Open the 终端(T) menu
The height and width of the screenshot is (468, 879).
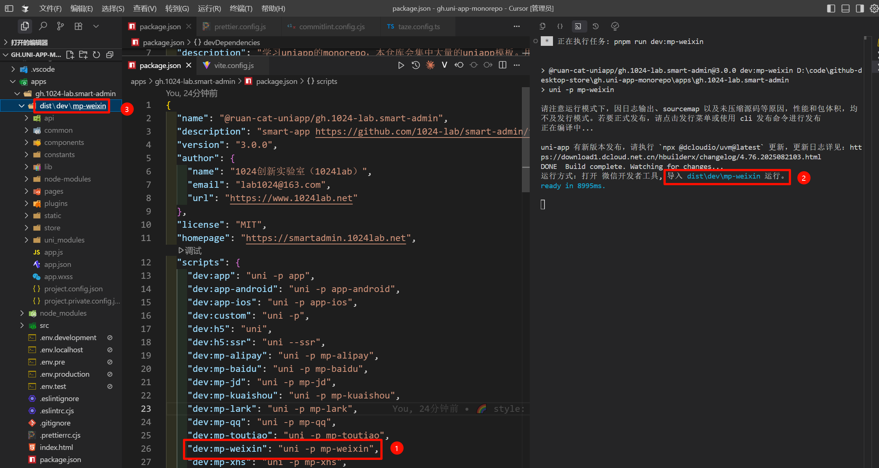[241, 8]
